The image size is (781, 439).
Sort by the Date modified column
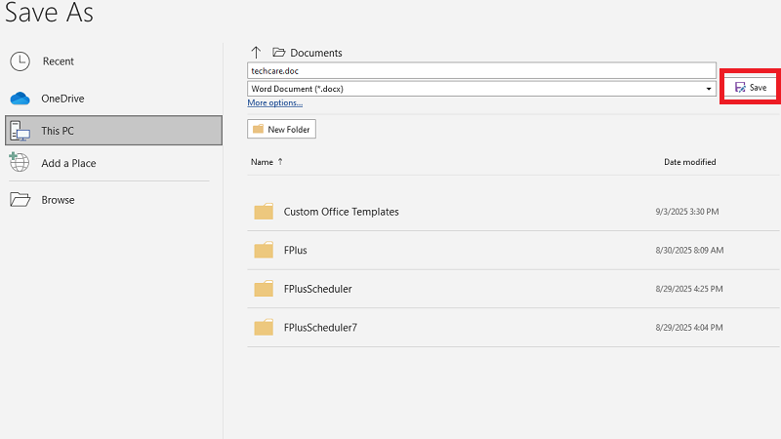[689, 162]
